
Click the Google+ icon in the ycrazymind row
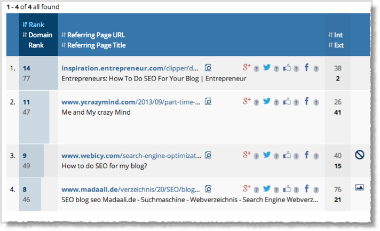click(247, 101)
